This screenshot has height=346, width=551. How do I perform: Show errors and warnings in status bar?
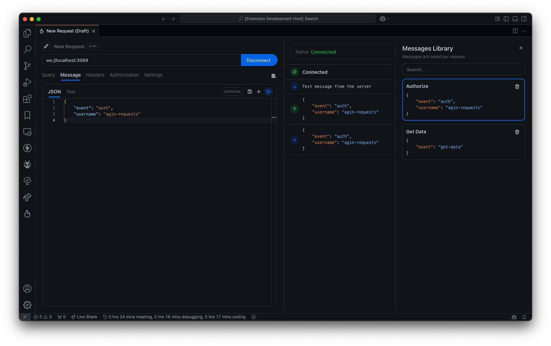pyautogui.click(x=43, y=317)
